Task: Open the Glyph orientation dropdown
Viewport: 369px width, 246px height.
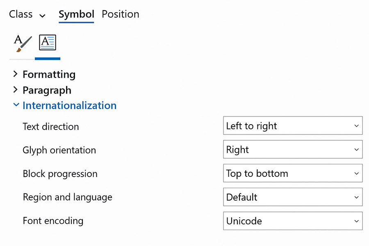Action: 293,149
